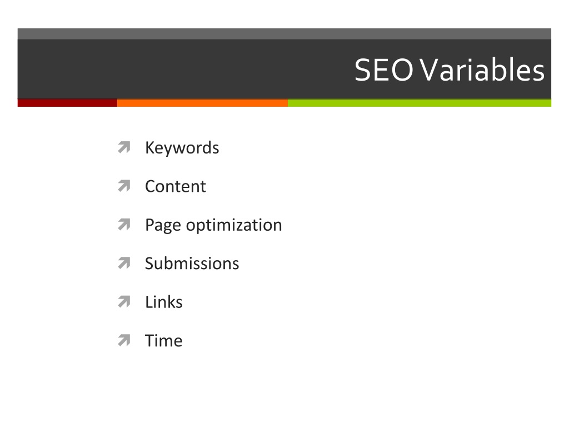Click the light gray strip above title
Screen dimensions: 569x427
284,34
